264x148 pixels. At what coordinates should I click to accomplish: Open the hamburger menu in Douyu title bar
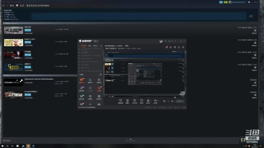coord(175,41)
